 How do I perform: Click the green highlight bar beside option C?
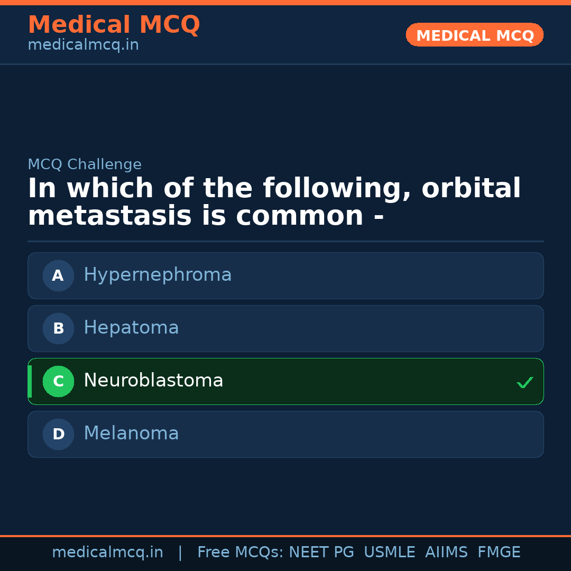point(30,381)
